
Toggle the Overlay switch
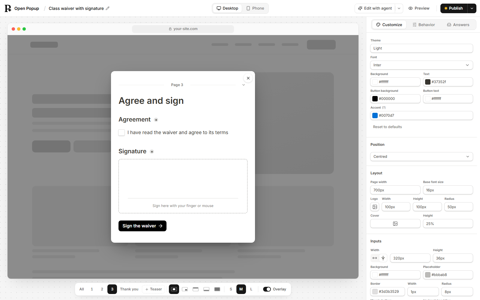(267, 289)
